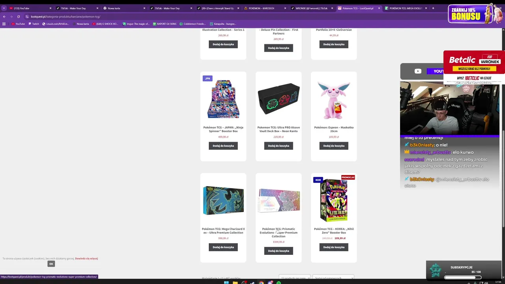Open Chrome from the taskbar

(x=261, y=282)
